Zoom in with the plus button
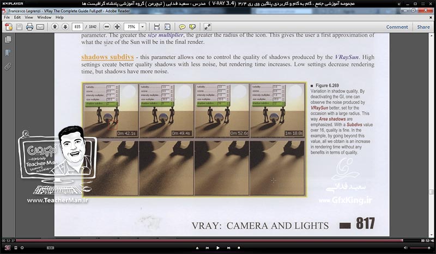This screenshot has height=254, width=436. coord(117,27)
